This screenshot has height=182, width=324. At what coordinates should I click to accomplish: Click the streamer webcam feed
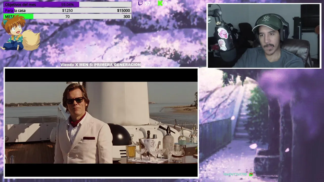264,36
